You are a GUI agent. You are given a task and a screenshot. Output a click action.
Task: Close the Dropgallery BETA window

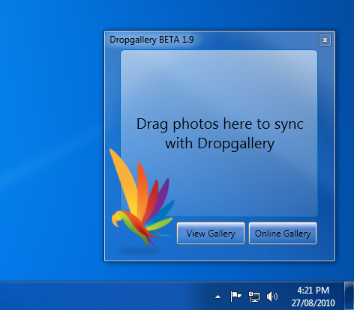[x=325, y=40]
